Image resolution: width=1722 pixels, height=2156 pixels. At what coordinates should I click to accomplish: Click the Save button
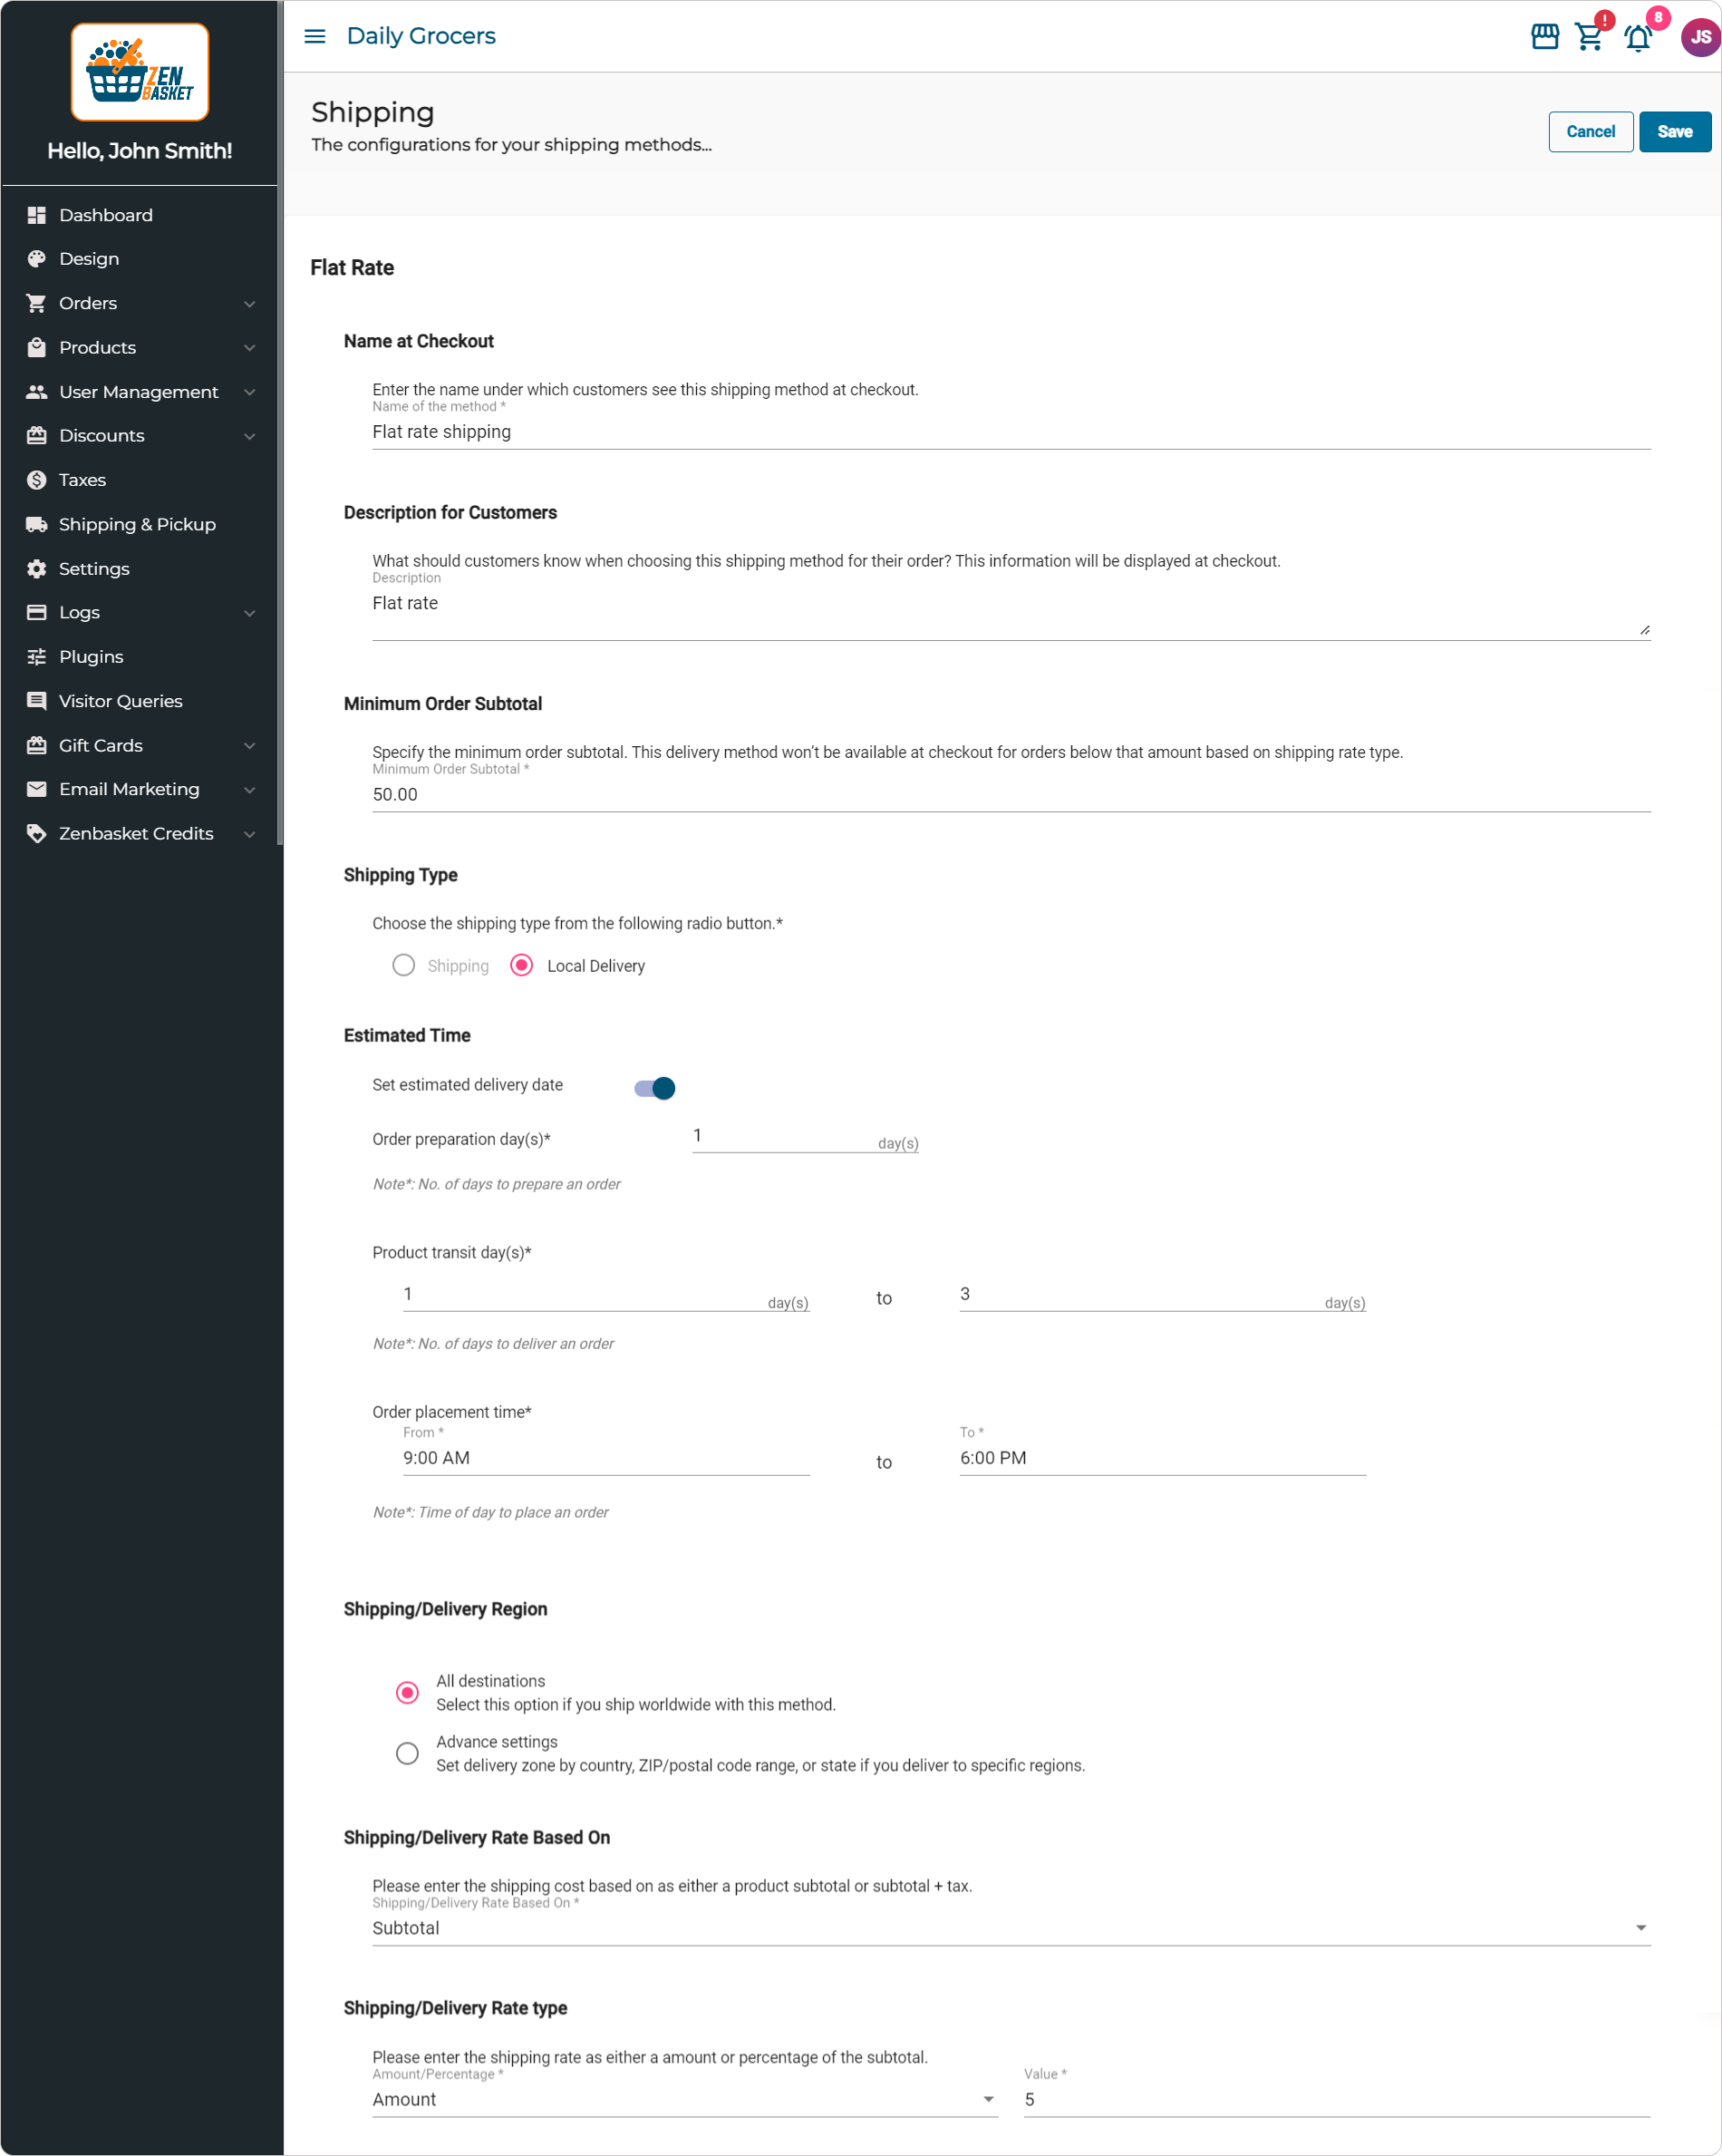tap(1674, 132)
